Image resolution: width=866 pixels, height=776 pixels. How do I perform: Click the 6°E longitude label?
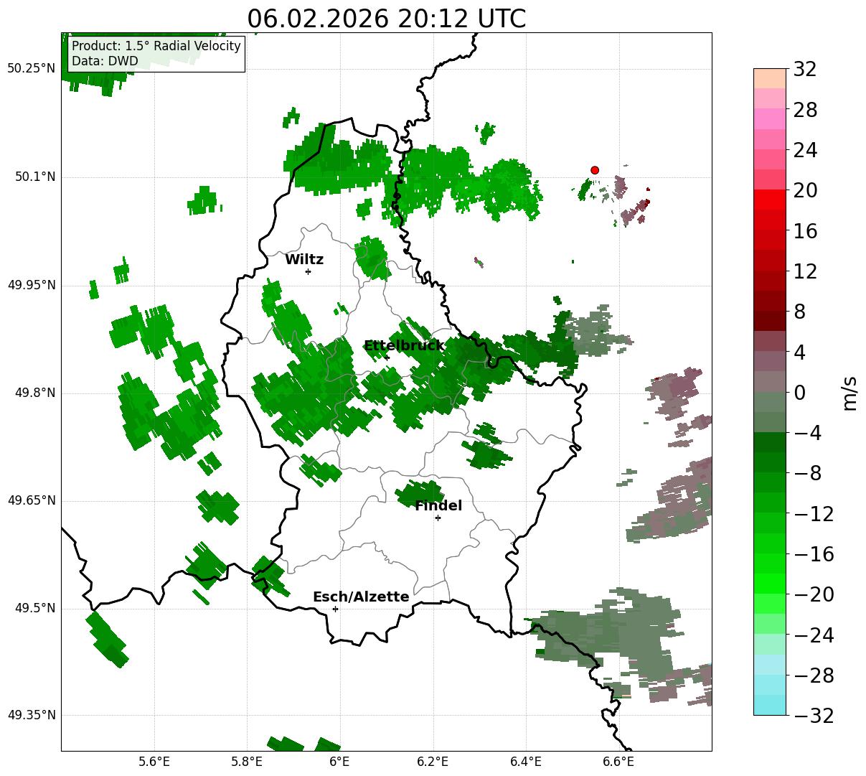pos(339,762)
